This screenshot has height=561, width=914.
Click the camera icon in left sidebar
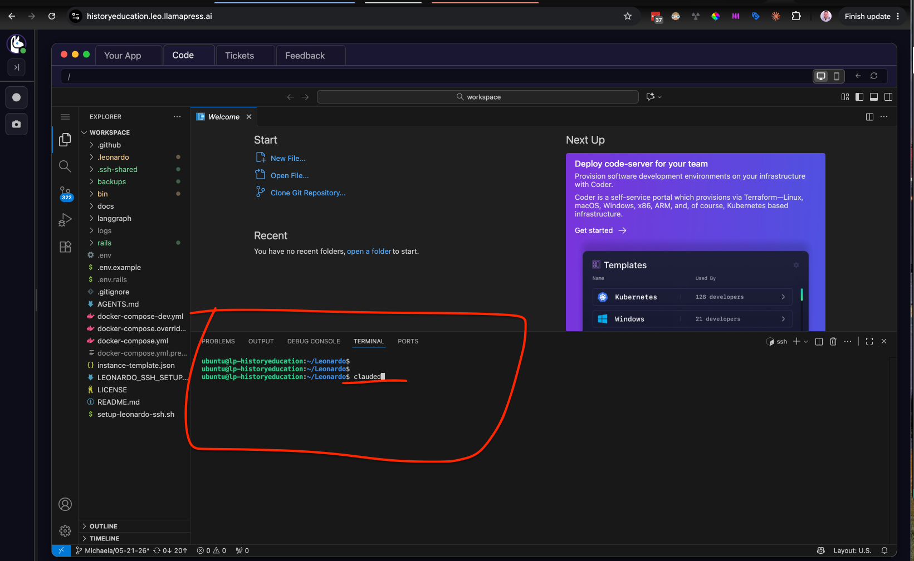click(x=17, y=124)
